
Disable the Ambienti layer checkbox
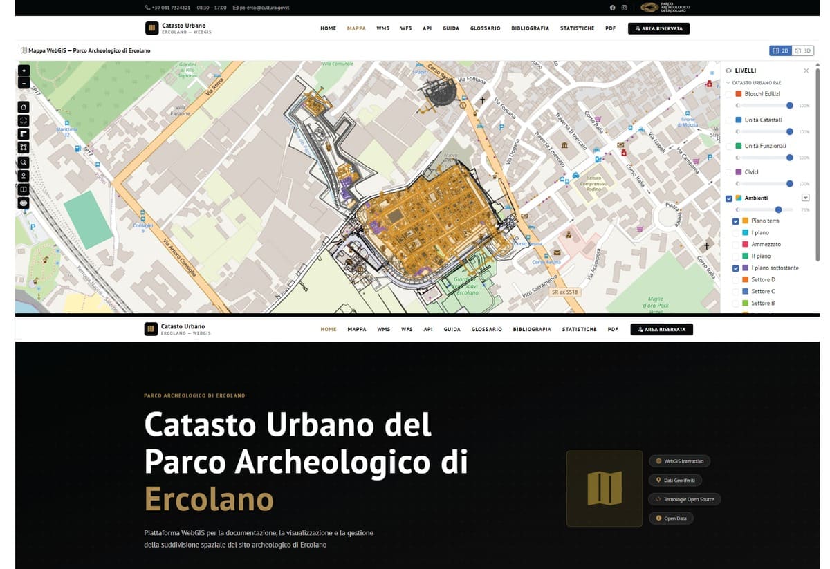coord(728,198)
